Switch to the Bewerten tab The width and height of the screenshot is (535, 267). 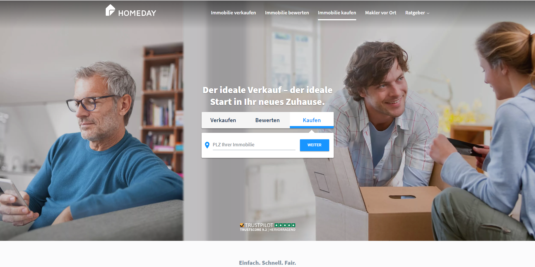pos(268,120)
